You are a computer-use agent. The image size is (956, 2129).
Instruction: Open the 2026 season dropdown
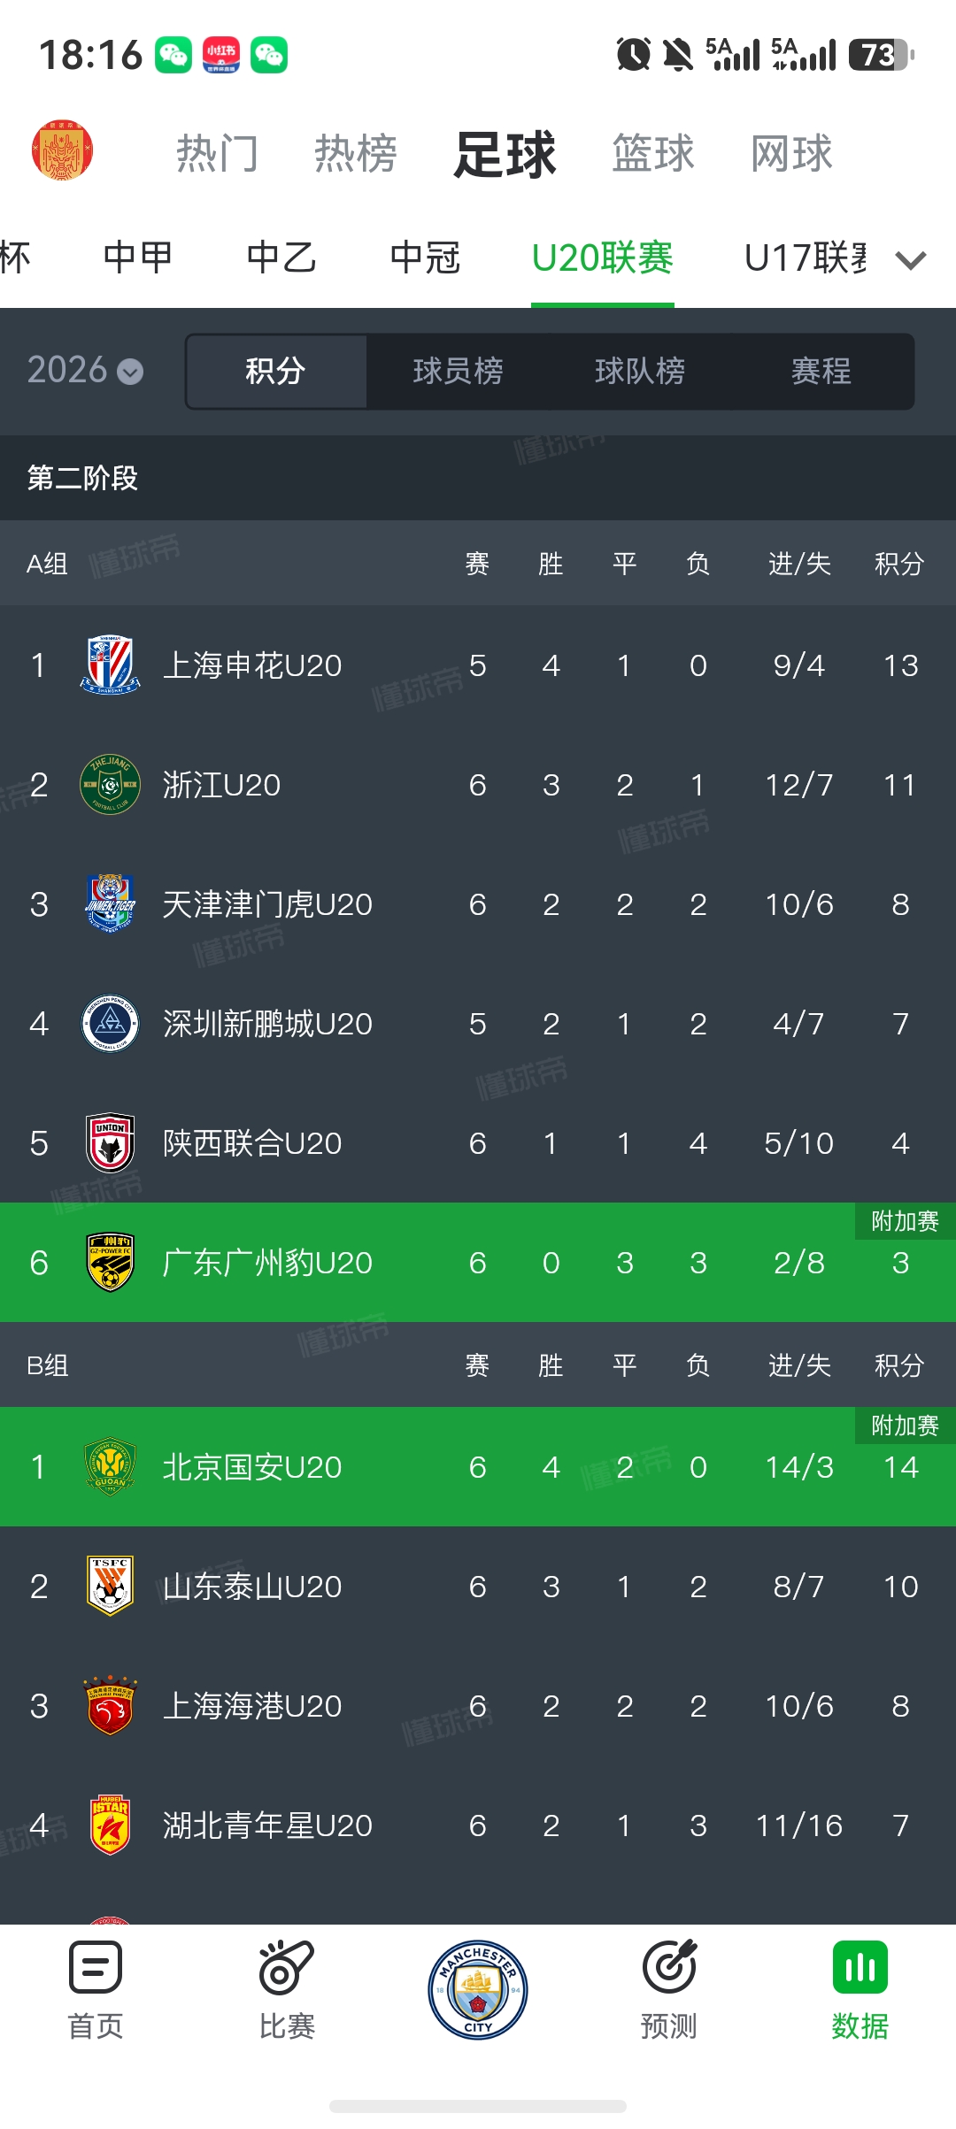[x=85, y=370]
